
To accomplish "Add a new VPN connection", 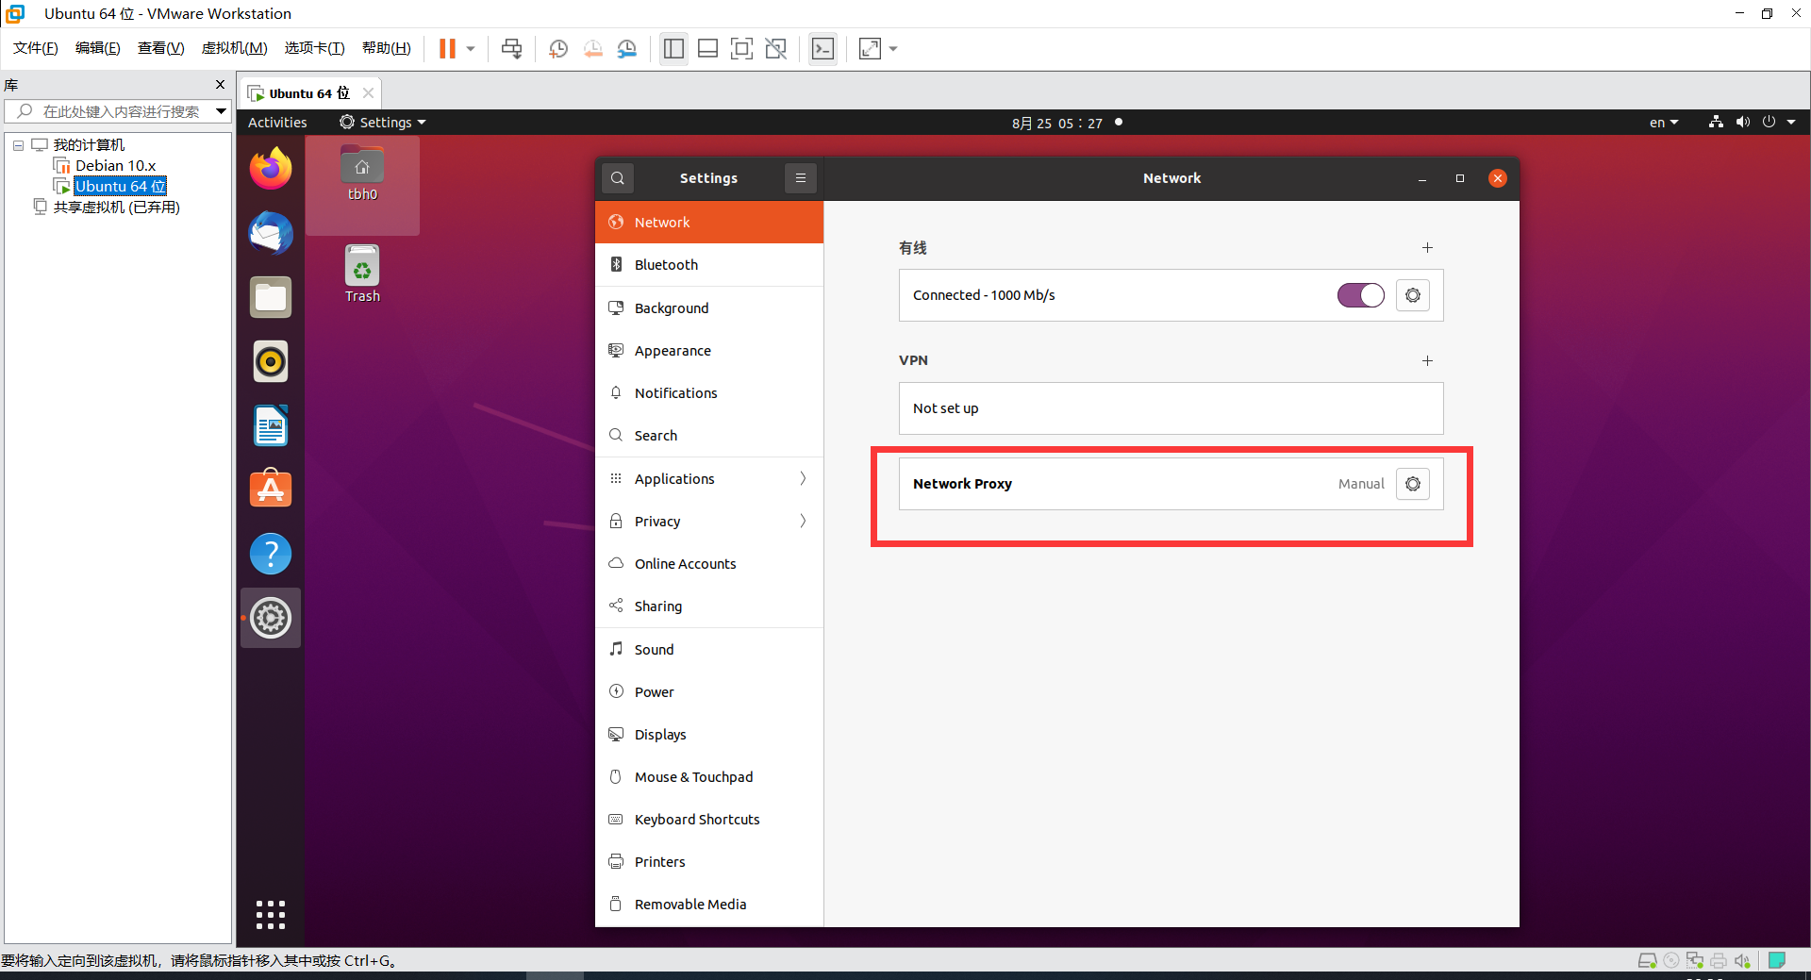I will coord(1427,360).
